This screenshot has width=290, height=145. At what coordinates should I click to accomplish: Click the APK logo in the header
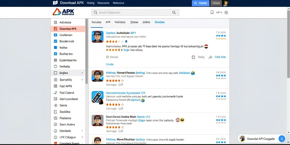(x=63, y=12)
